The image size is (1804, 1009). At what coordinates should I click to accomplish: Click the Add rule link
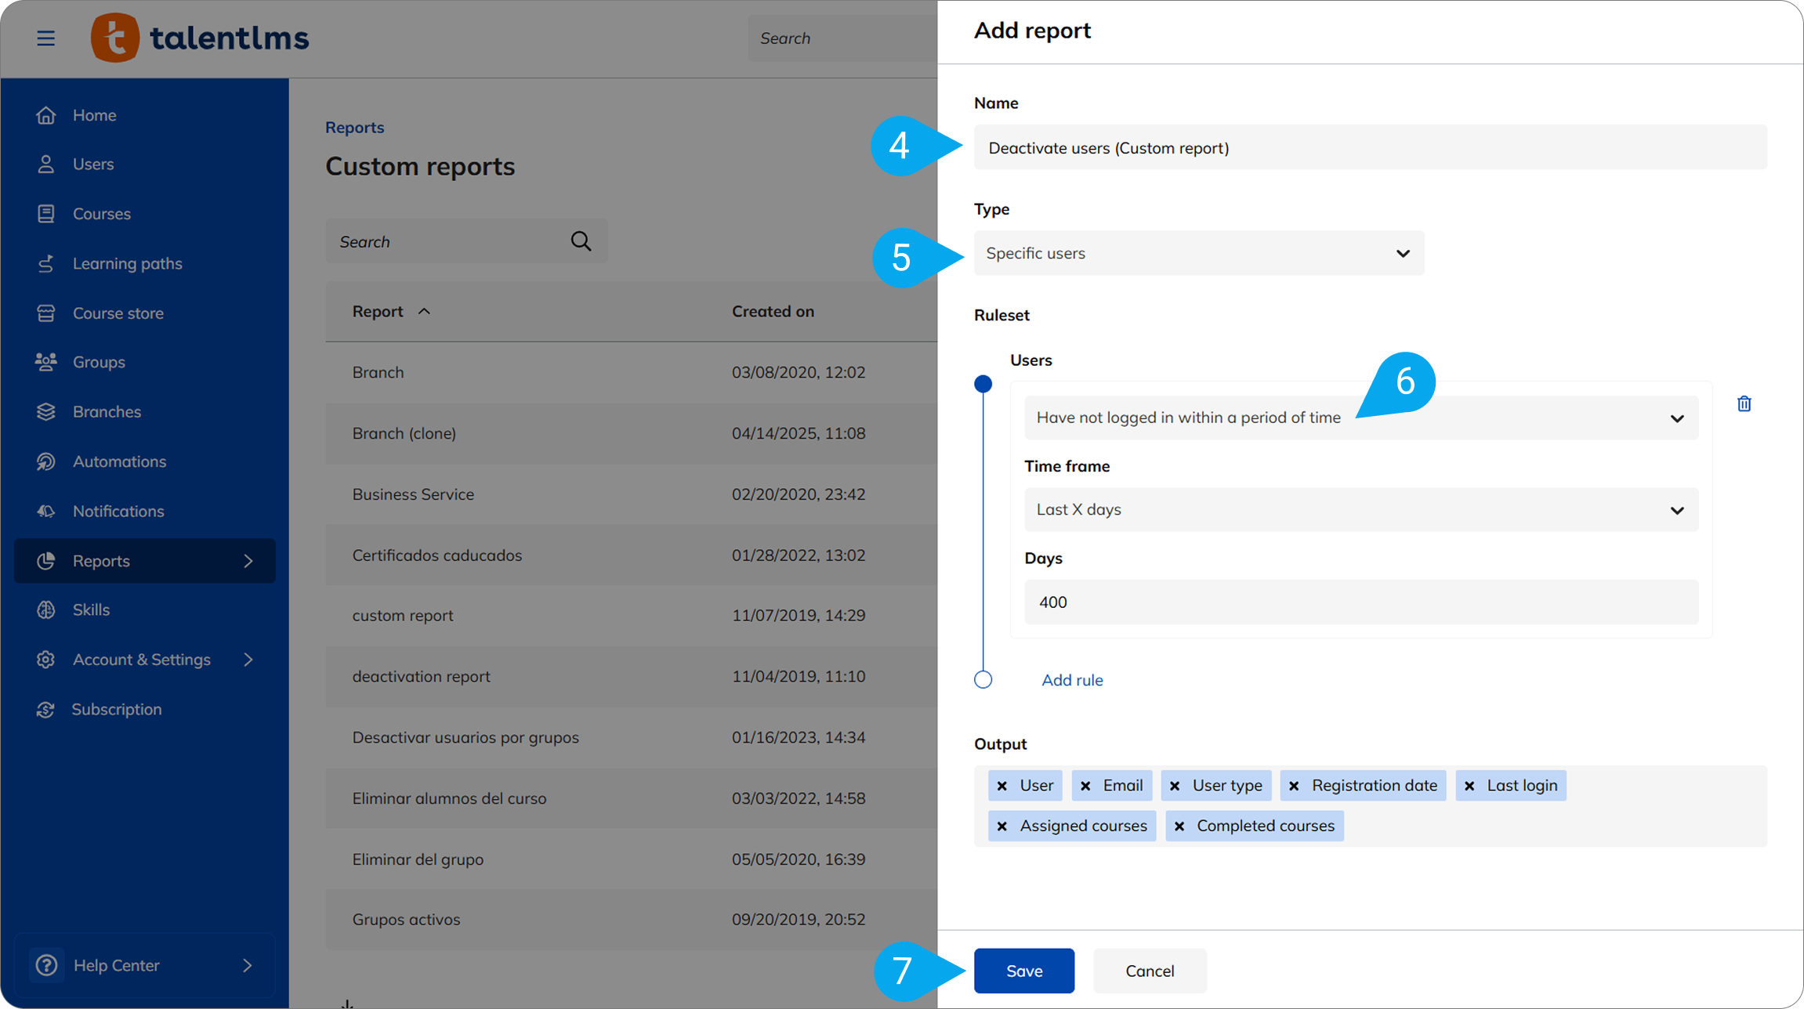point(1071,680)
